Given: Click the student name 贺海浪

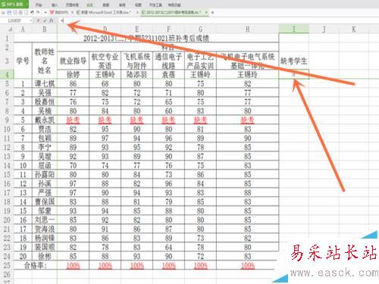Looking at the screenshot, I should coord(45,229).
